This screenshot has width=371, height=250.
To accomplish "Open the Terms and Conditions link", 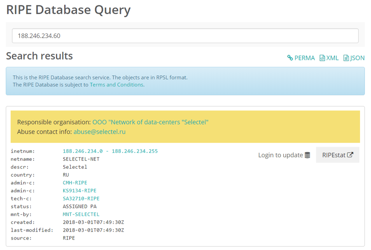I will [x=116, y=85].
